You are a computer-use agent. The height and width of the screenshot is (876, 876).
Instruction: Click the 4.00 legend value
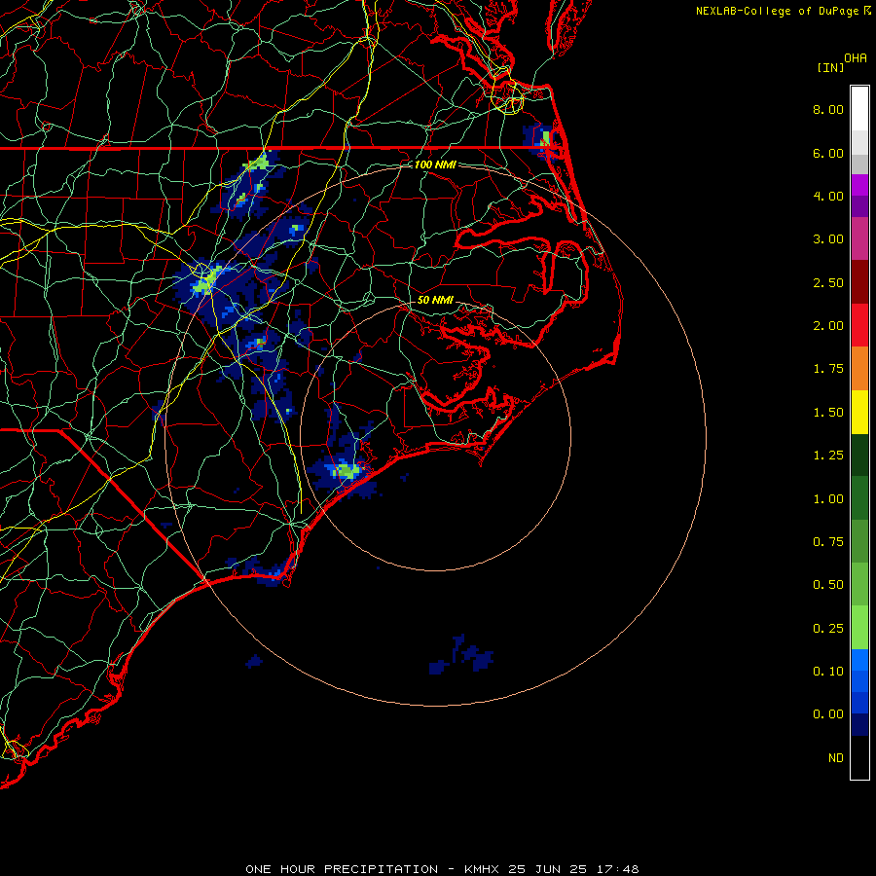(828, 196)
